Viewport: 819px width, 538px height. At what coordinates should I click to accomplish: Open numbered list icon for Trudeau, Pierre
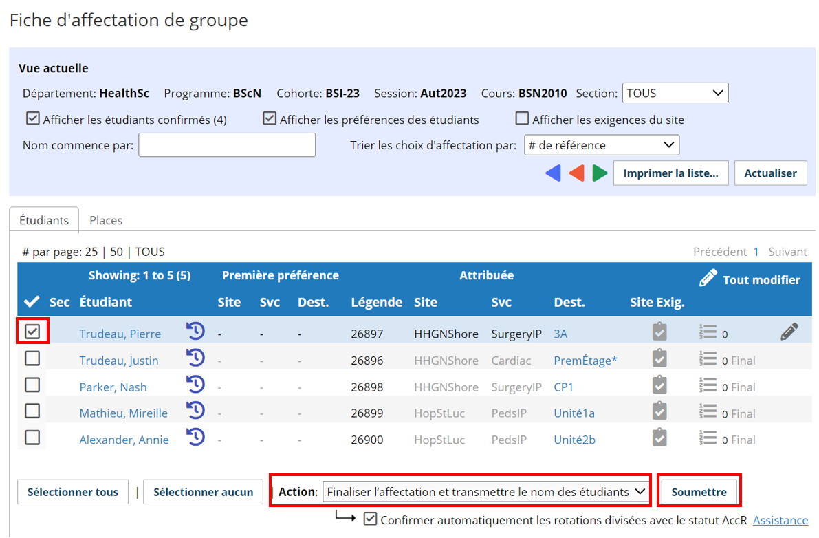pos(708,332)
